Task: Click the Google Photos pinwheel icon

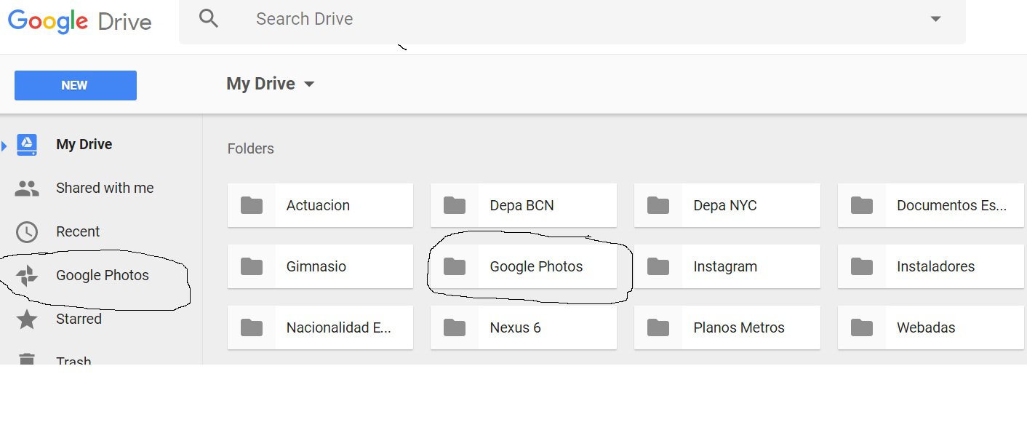Action: coord(27,276)
